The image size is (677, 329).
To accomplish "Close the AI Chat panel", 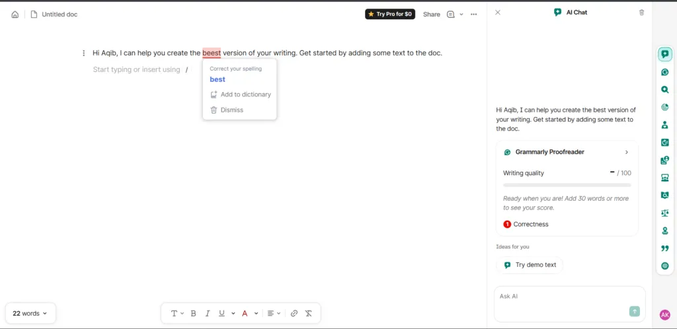I will (x=498, y=13).
